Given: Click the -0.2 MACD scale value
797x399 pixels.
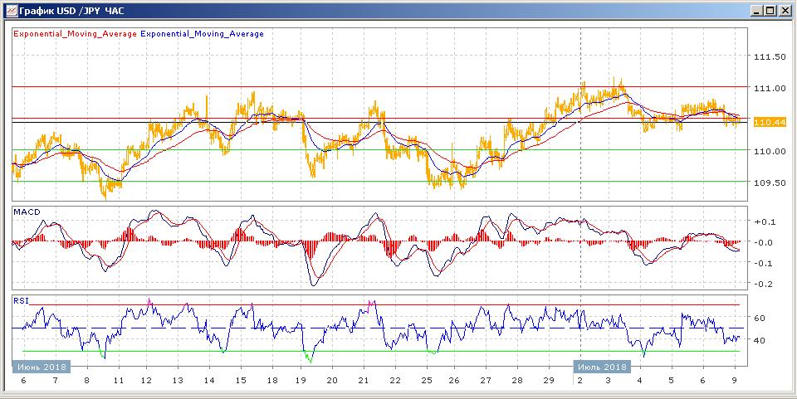Looking at the screenshot, I should [x=765, y=284].
